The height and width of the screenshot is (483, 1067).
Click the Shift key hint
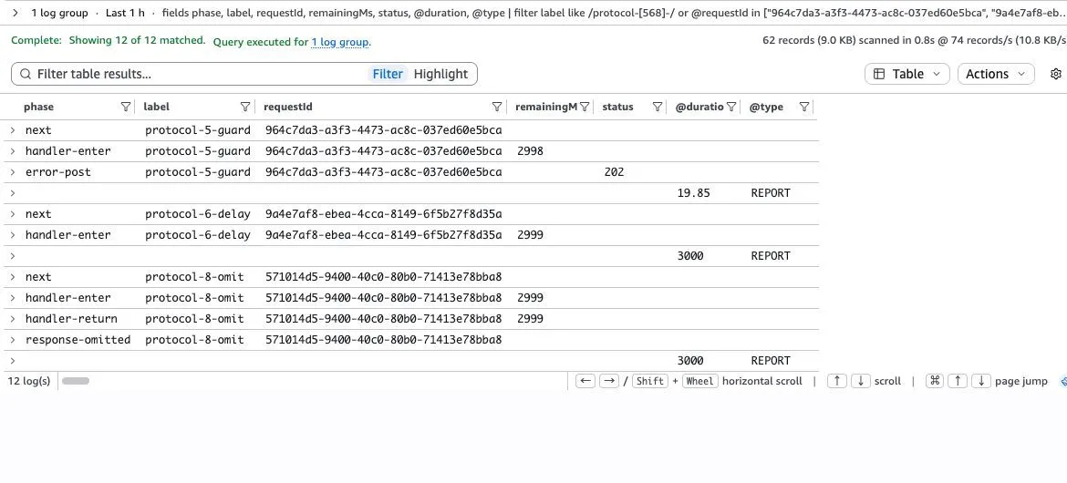click(x=650, y=381)
